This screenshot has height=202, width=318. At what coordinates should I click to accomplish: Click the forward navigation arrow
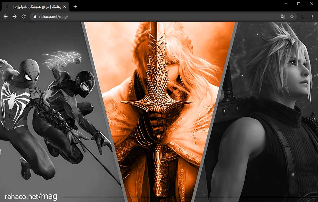[x=14, y=16]
